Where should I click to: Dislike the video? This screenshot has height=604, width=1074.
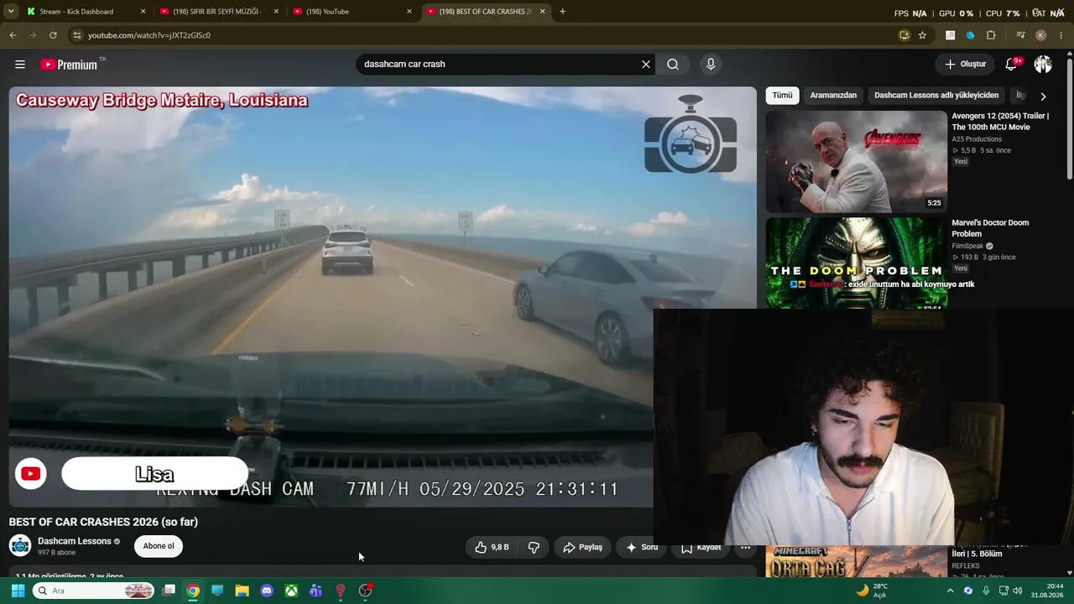click(534, 547)
